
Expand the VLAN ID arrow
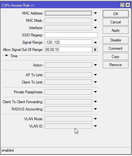95,126
